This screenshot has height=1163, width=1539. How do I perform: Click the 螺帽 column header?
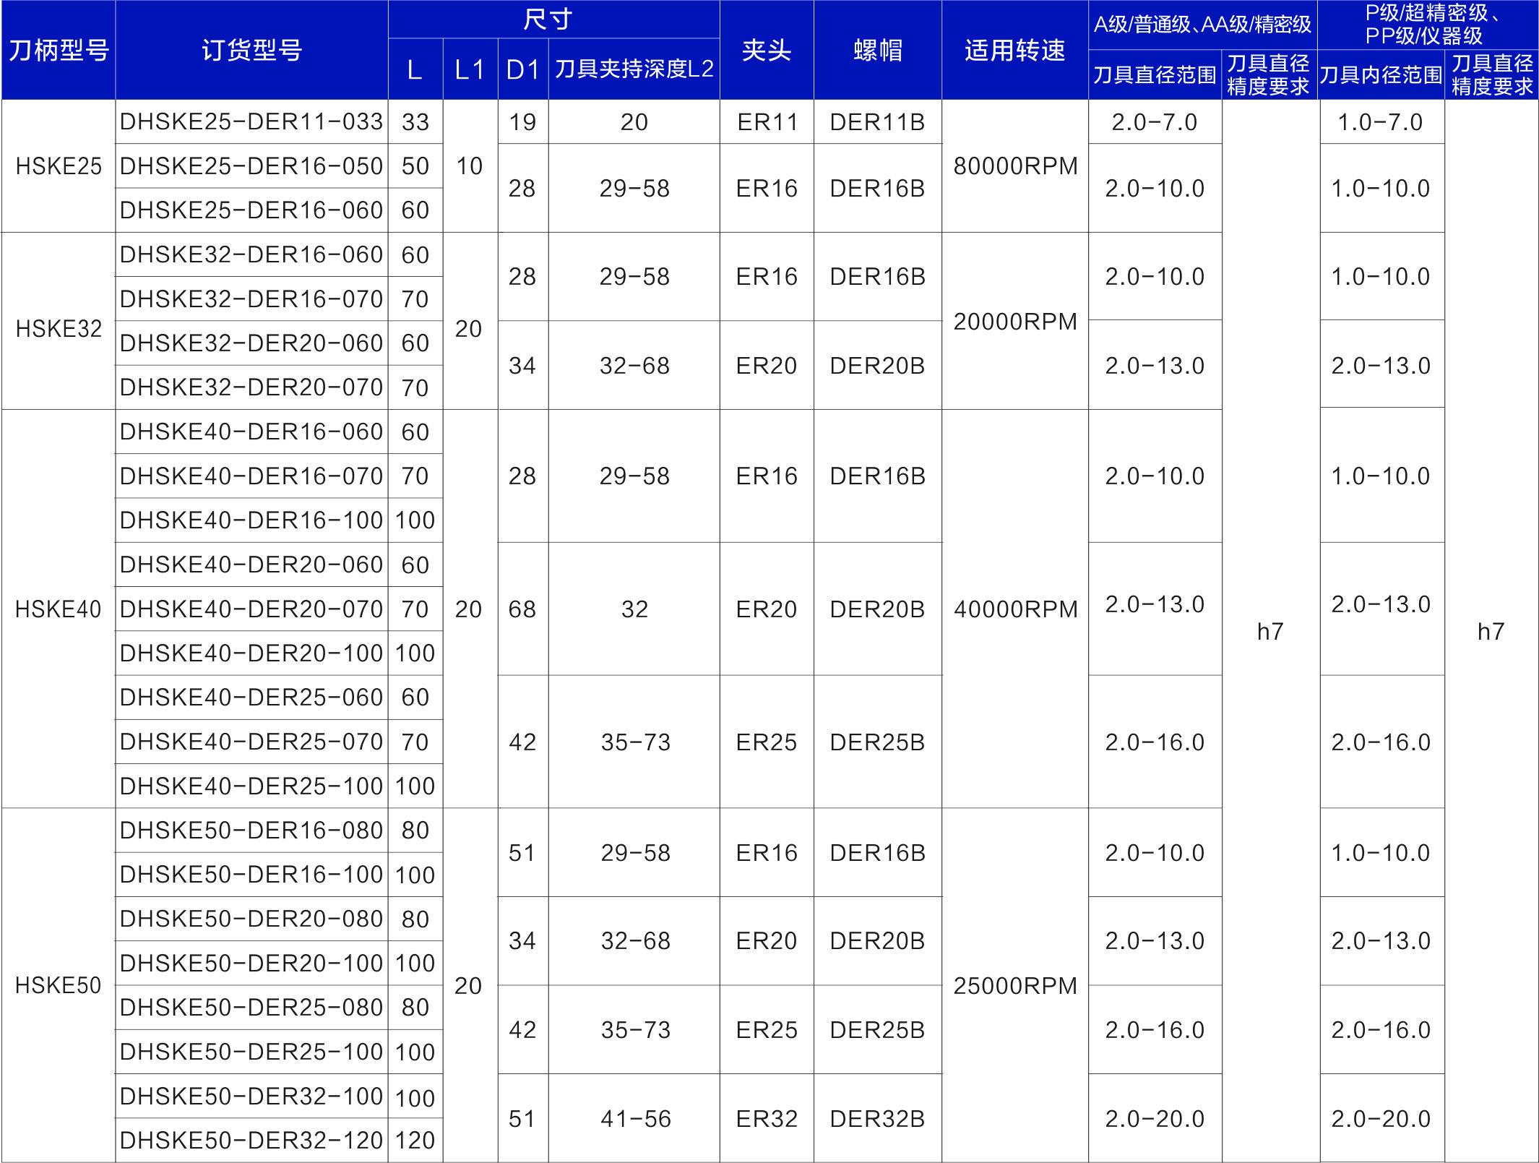(x=877, y=50)
